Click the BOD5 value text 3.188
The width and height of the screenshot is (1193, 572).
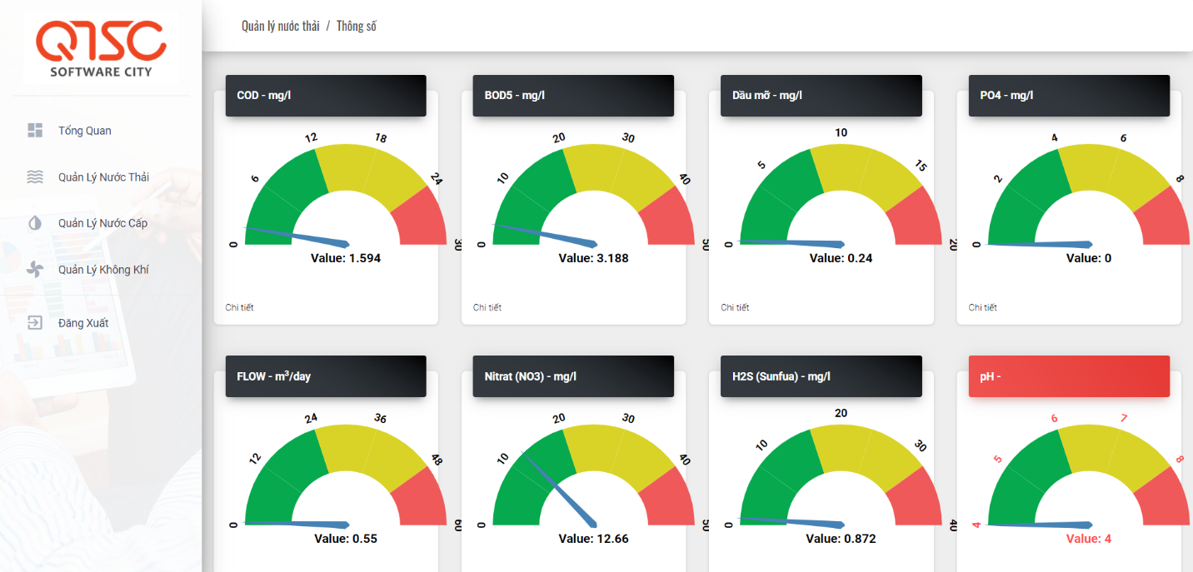pyautogui.click(x=593, y=258)
